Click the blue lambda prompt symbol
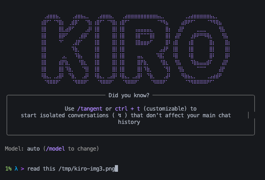The width and height of the screenshot is (265, 180). coord(16,169)
